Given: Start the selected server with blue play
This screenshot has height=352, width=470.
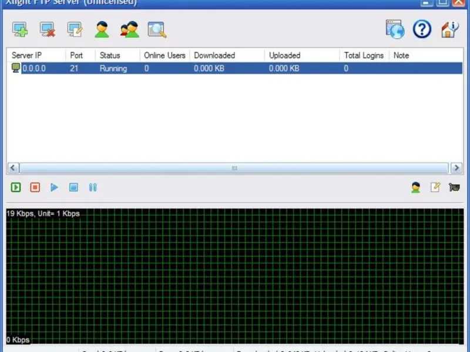Looking at the screenshot, I should coord(54,187).
